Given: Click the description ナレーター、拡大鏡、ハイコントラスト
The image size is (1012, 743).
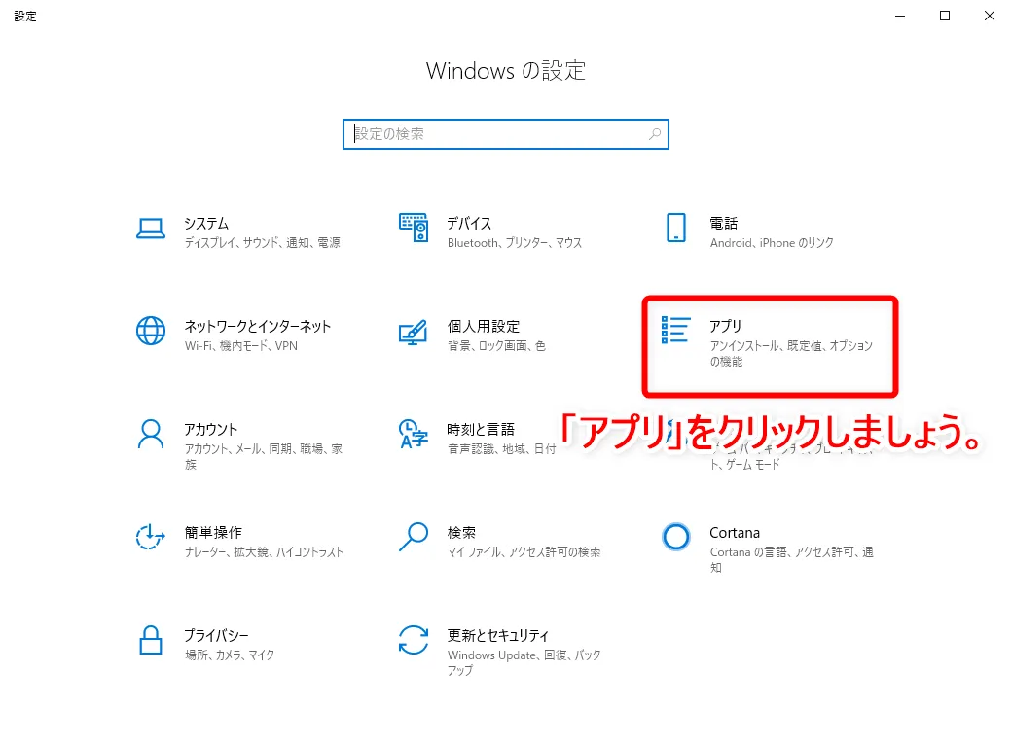Looking at the screenshot, I should (x=264, y=552).
